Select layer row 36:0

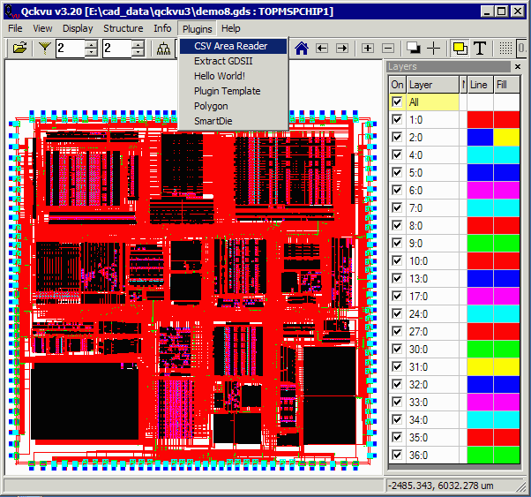432,455
